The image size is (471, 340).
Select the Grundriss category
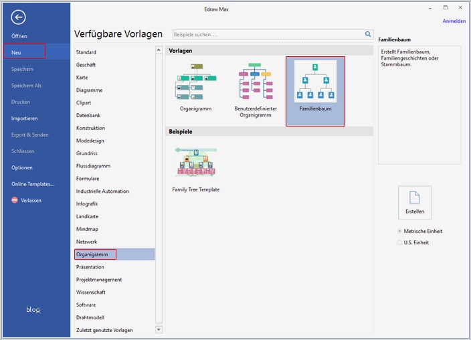[87, 153]
